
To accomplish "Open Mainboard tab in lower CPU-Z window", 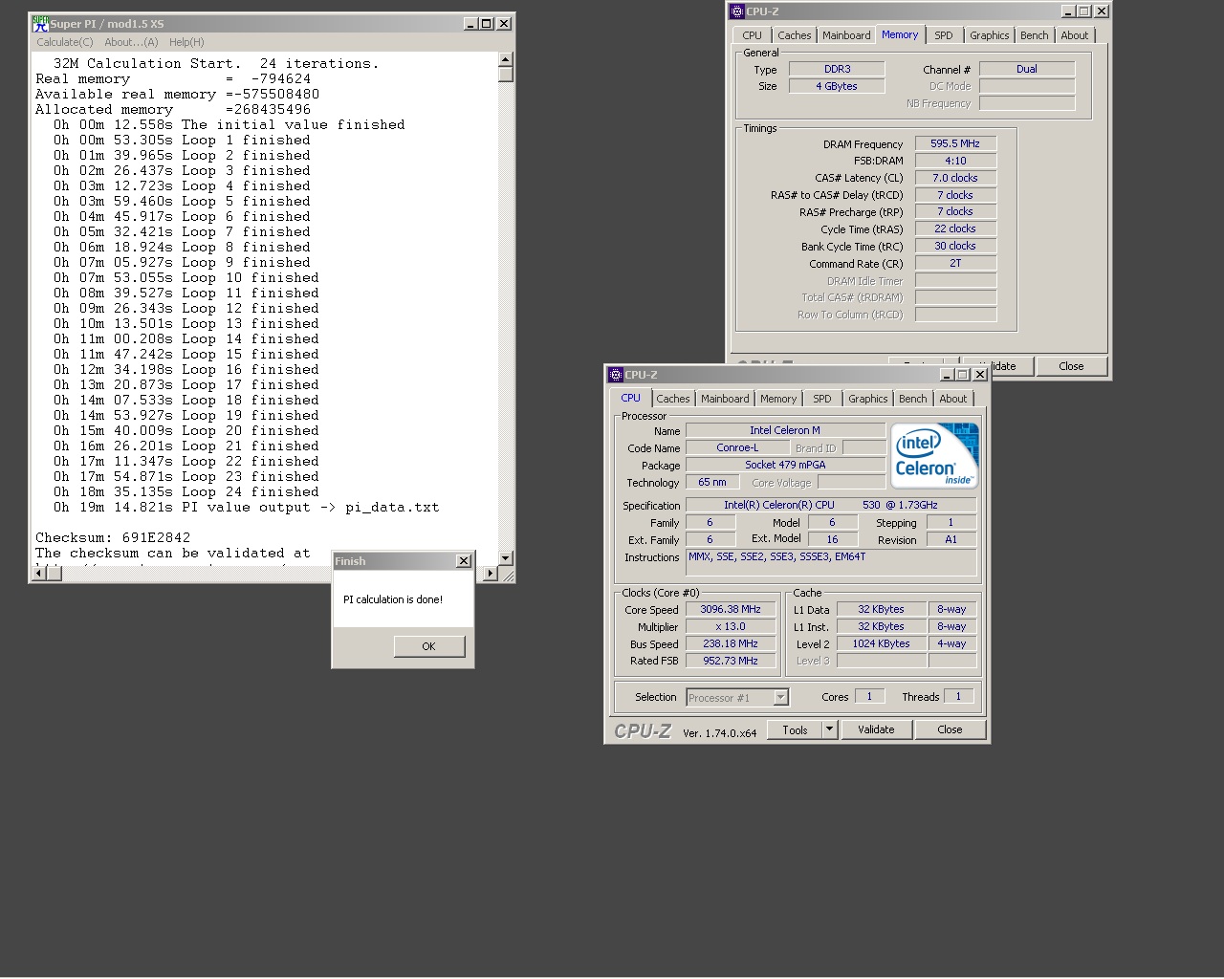I will [725, 399].
